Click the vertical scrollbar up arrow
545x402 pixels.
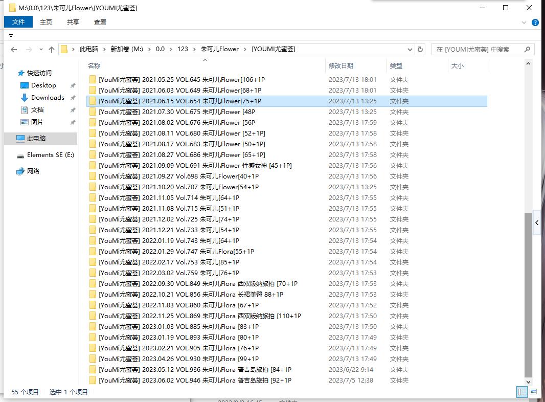coord(528,63)
